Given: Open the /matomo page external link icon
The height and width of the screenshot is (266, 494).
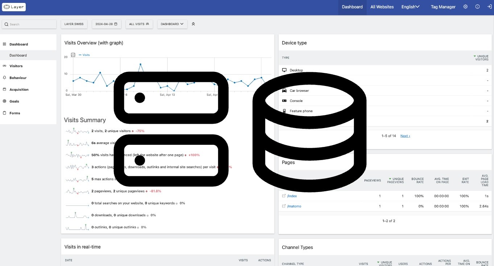Looking at the screenshot, I should tap(284, 206).
